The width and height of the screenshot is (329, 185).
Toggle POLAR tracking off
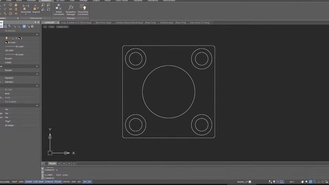58,182
